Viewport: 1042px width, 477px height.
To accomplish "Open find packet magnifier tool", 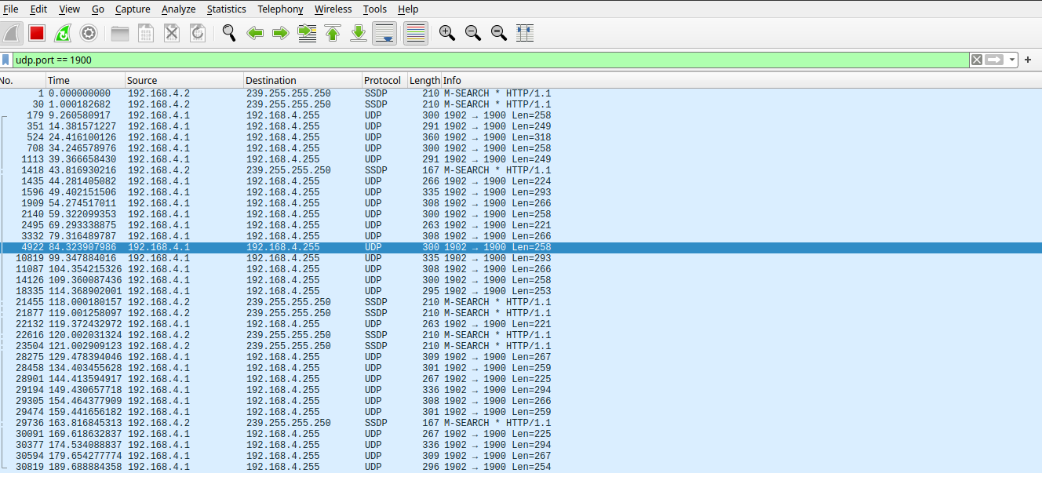I will click(x=229, y=33).
